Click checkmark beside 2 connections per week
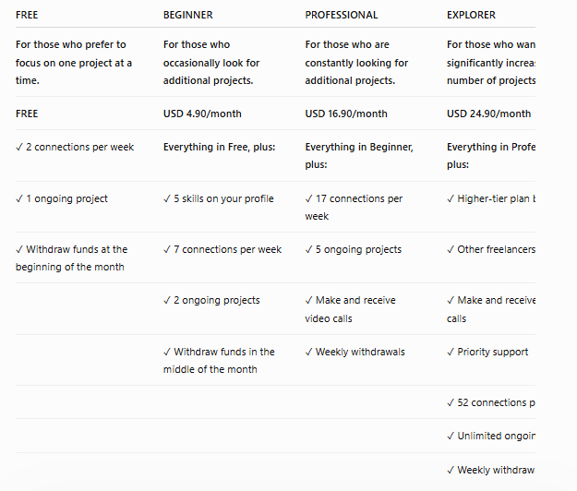This screenshot has width=577, height=491. (19, 147)
